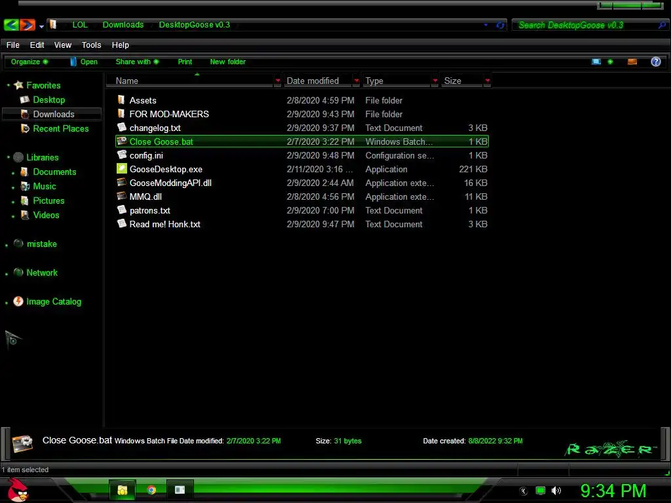
Task: Click the 9:34 PM taskbar clock
Action: (613, 491)
